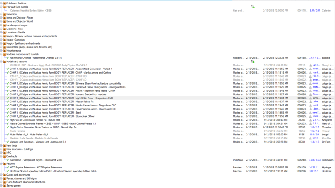335x188 pixels.
Task: Click the warning icon on the Ancient Nord Conversion row
Action: pos(310,69)
